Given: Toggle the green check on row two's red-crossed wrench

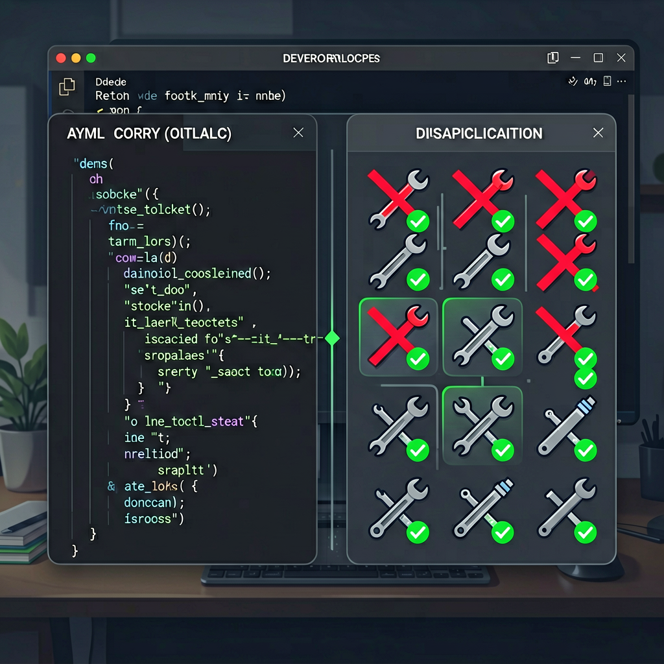Looking at the screenshot, I should click(586, 279).
